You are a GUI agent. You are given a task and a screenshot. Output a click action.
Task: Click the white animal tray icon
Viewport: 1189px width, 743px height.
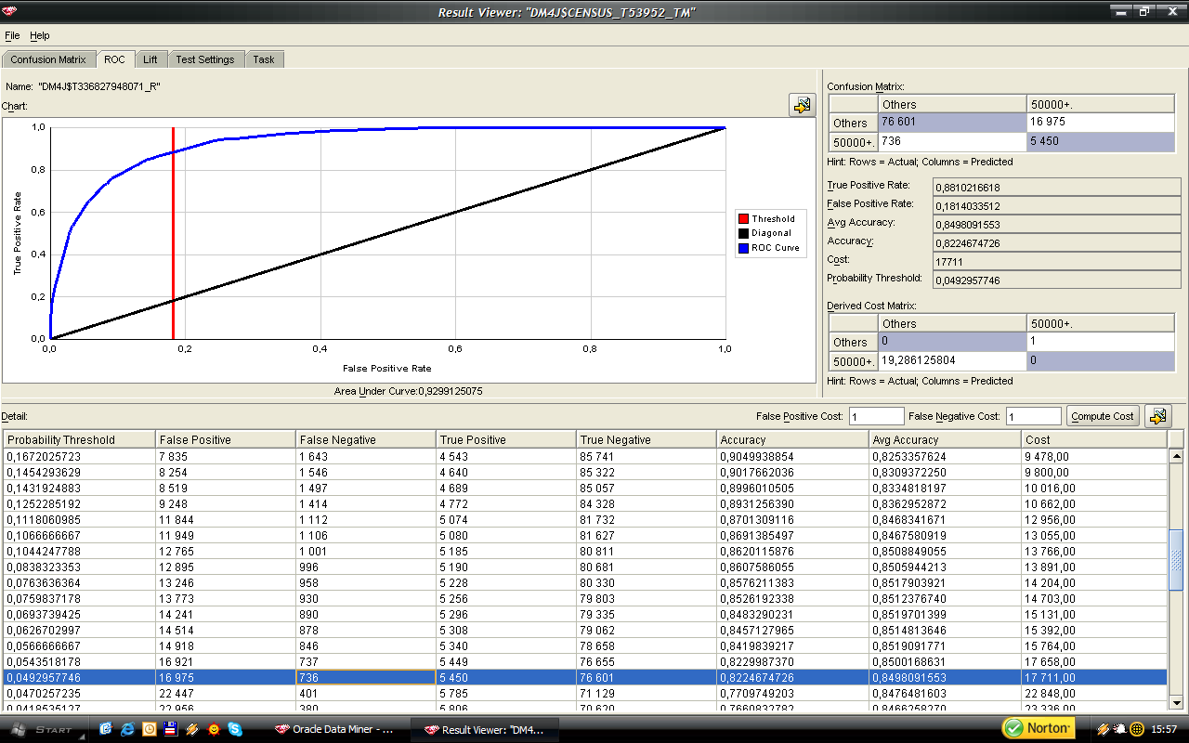[1120, 729]
